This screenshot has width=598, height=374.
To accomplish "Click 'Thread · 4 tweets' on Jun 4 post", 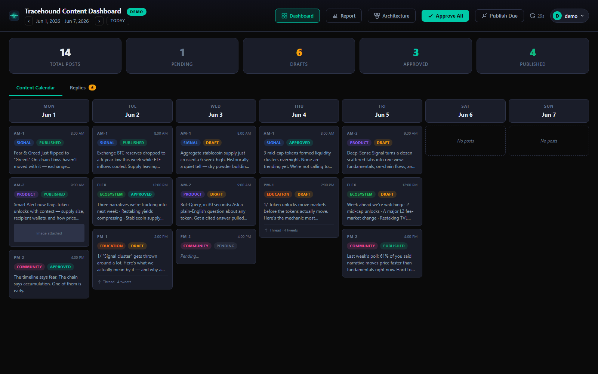I will 284,230.
